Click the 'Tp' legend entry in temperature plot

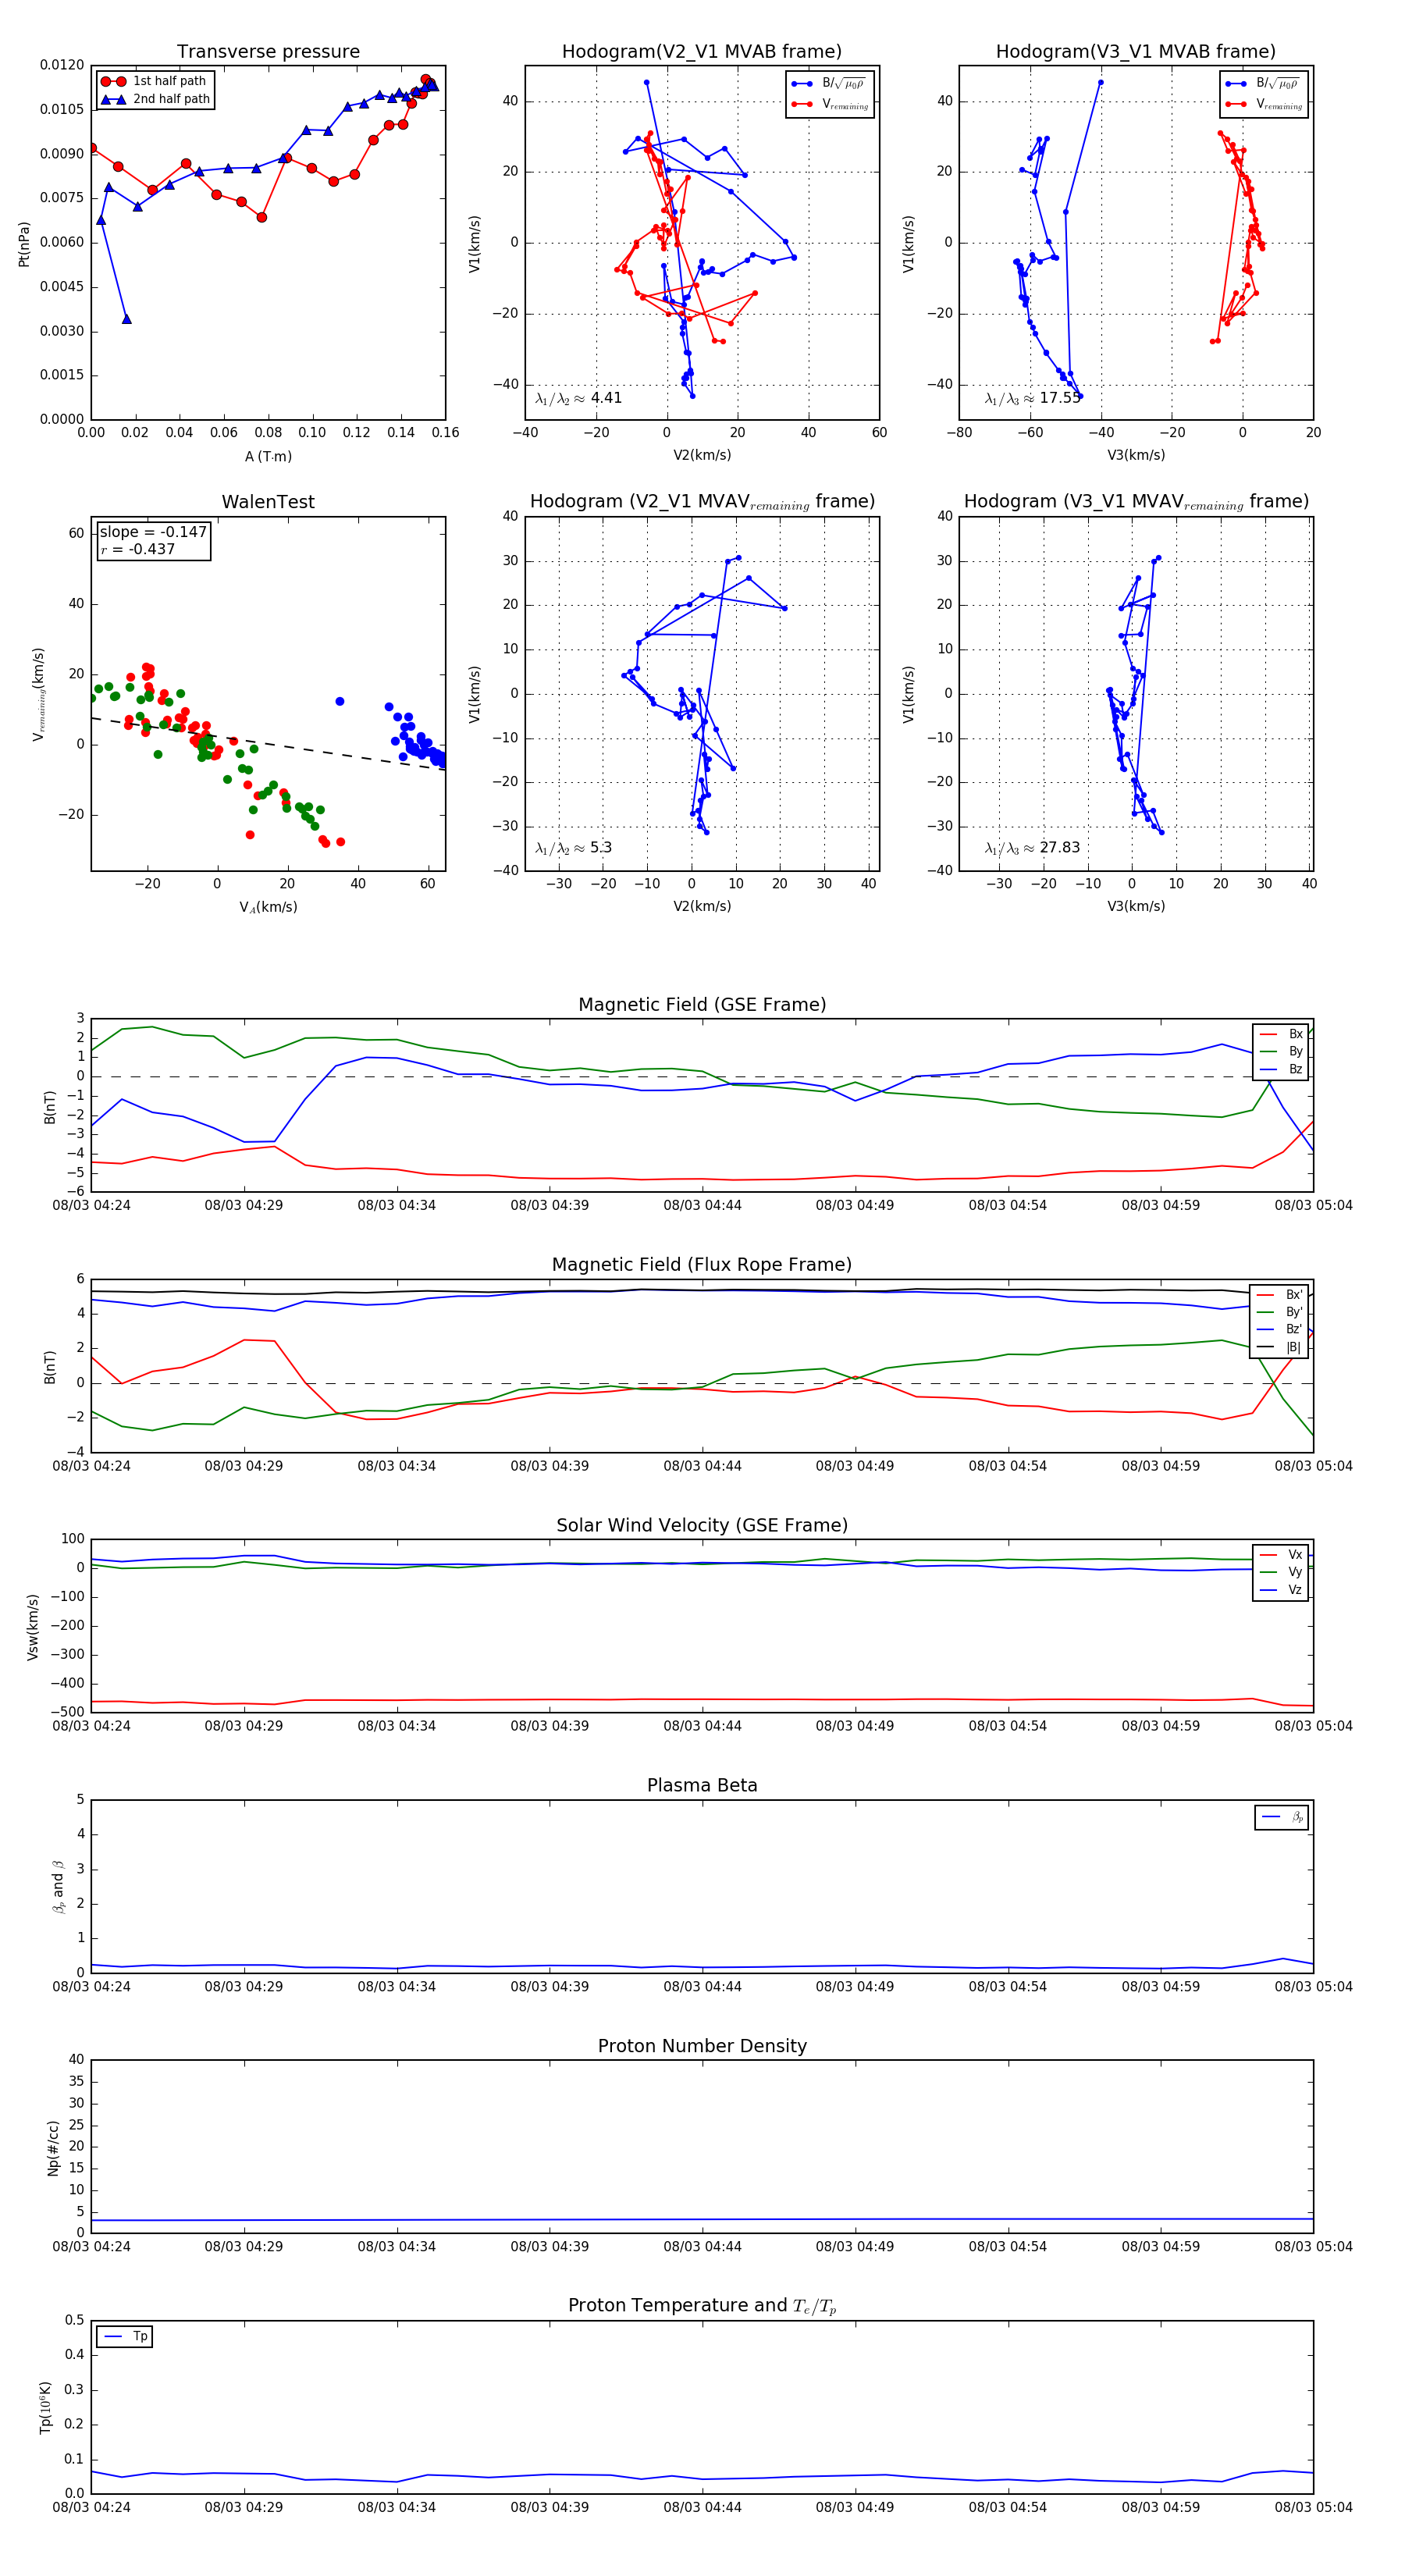125,2336
